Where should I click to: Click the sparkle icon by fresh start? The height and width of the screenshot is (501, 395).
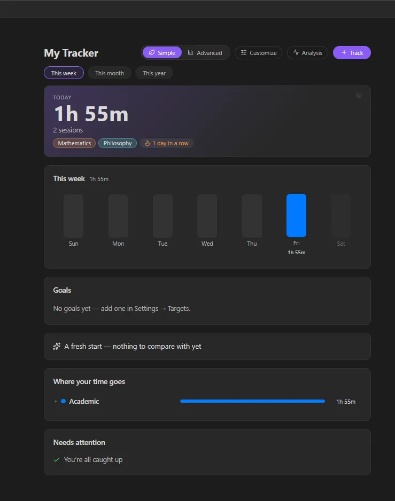click(x=57, y=346)
